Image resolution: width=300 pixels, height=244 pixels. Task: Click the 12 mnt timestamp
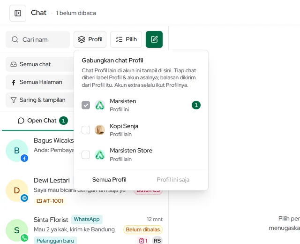tap(155, 219)
